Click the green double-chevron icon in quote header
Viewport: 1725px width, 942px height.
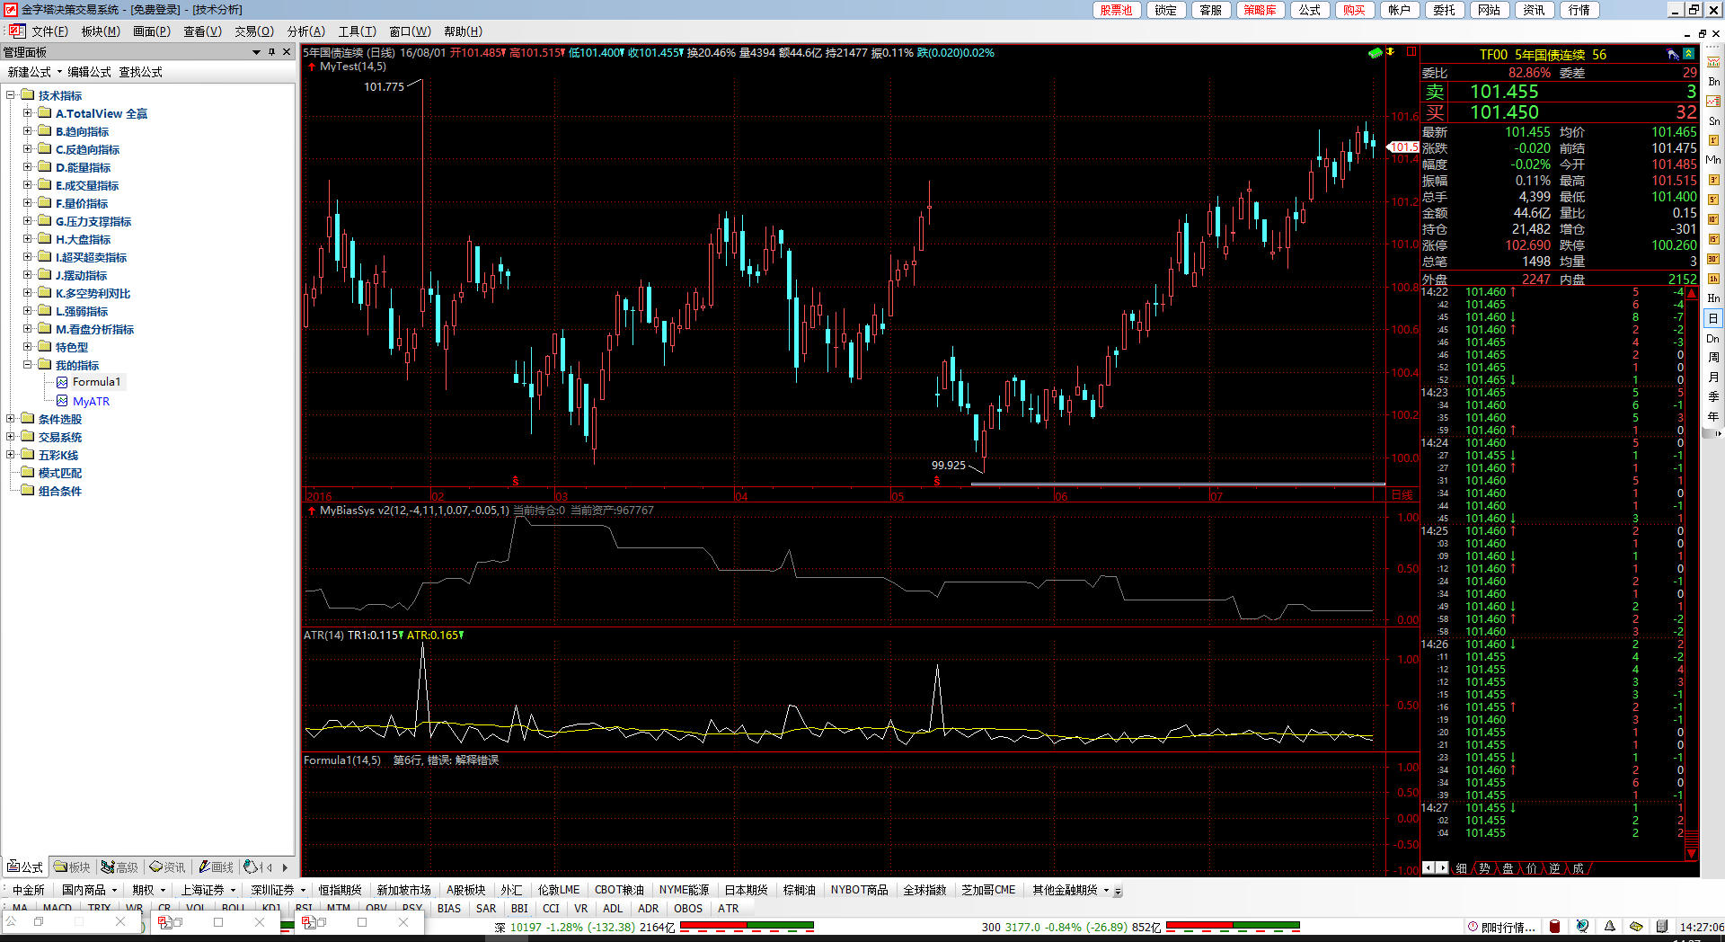pos(1689,54)
